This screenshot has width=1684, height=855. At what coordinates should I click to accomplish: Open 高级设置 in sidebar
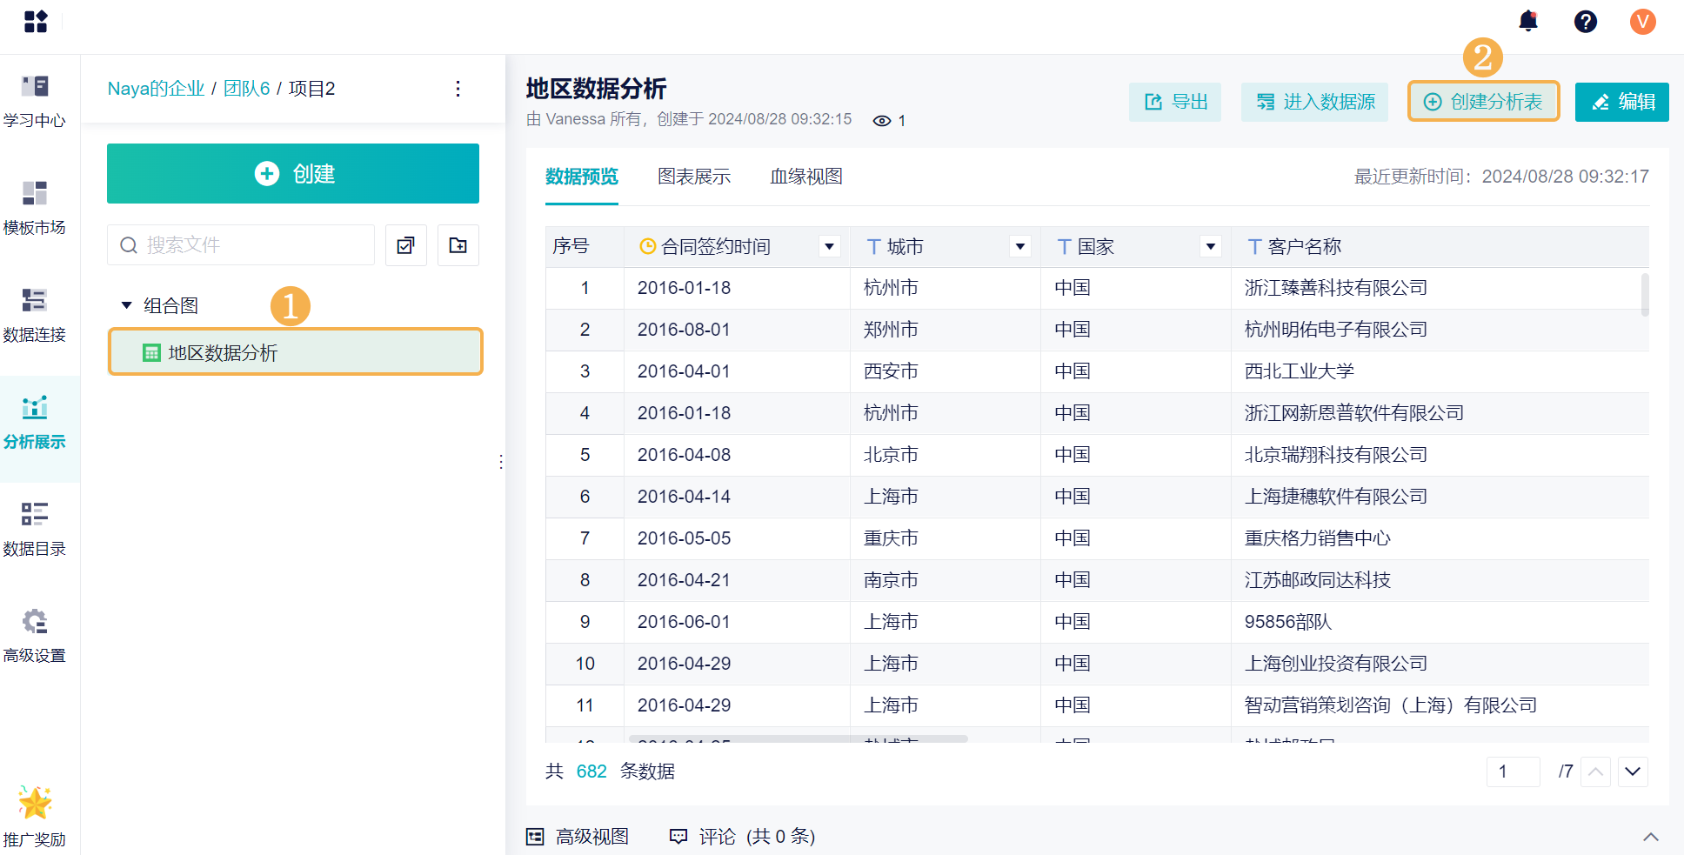click(x=35, y=636)
